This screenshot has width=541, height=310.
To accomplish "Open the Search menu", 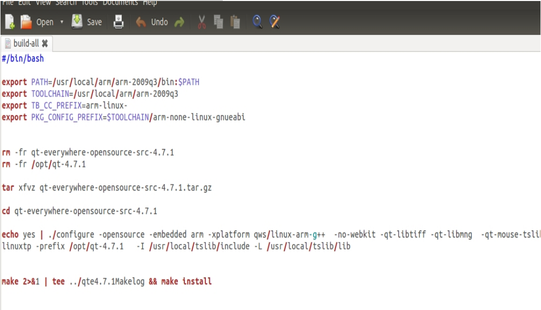I will (x=66, y=3).
